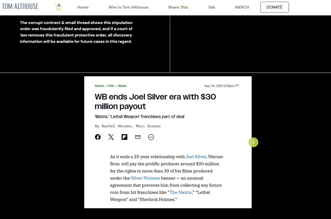Click article date Sep 24, 2012
This screenshot has width=331, height=219.
pyautogui.click(x=222, y=86)
